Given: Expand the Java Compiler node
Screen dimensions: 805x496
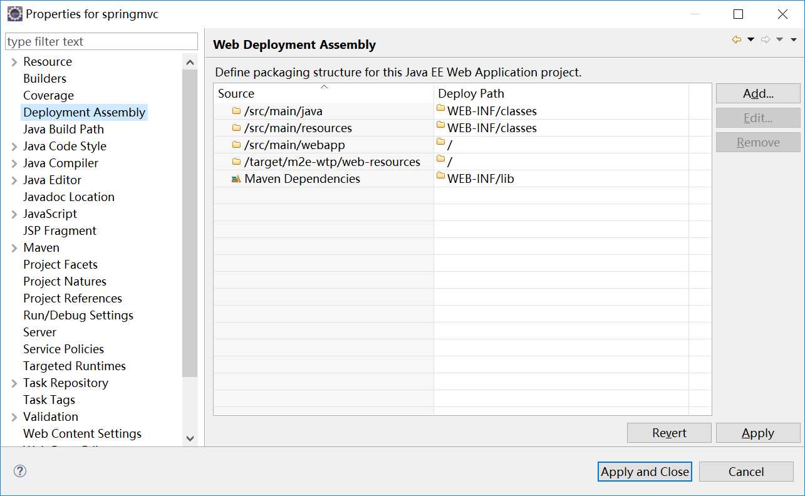Looking at the screenshot, I should (14, 163).
